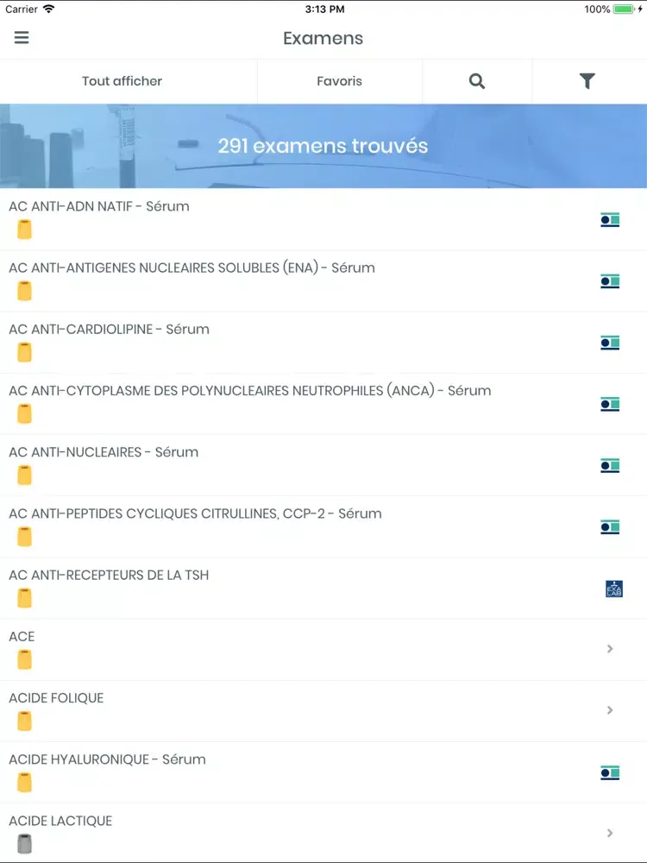Tap lab icon for ACIDE HYALURONIQUE

pyautogui.click(x=610, y=773)
